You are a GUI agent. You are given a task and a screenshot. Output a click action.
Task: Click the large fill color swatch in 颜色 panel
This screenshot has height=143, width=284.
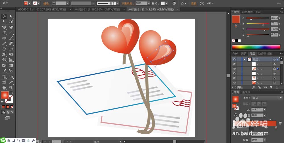tap(236, 19)
